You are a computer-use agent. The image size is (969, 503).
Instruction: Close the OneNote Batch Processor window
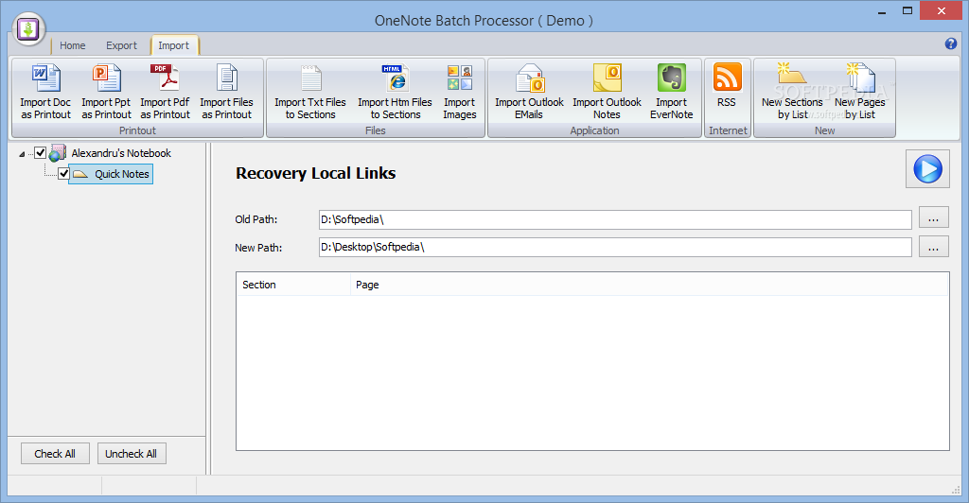click(941, 11)
